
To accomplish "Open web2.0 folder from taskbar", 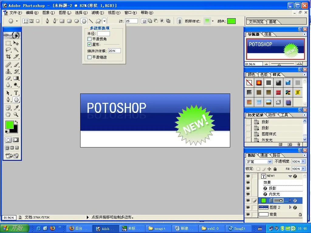I will point(212,228).
